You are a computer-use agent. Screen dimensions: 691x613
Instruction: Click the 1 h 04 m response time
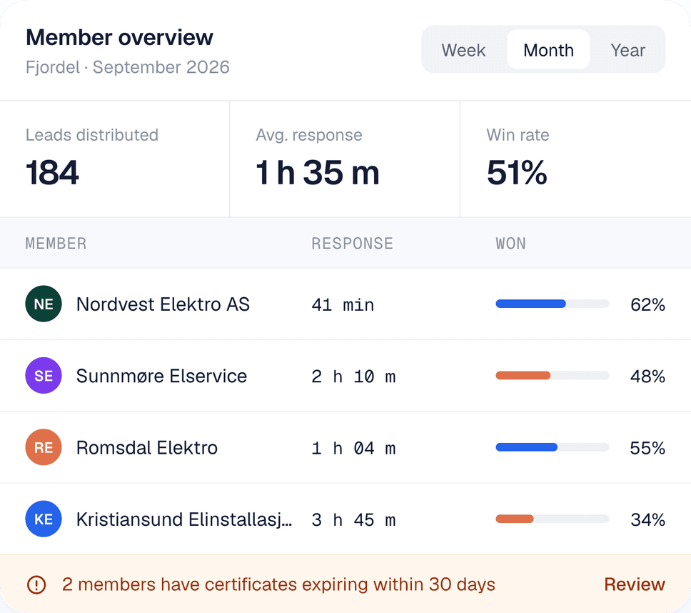click(353, 449)
